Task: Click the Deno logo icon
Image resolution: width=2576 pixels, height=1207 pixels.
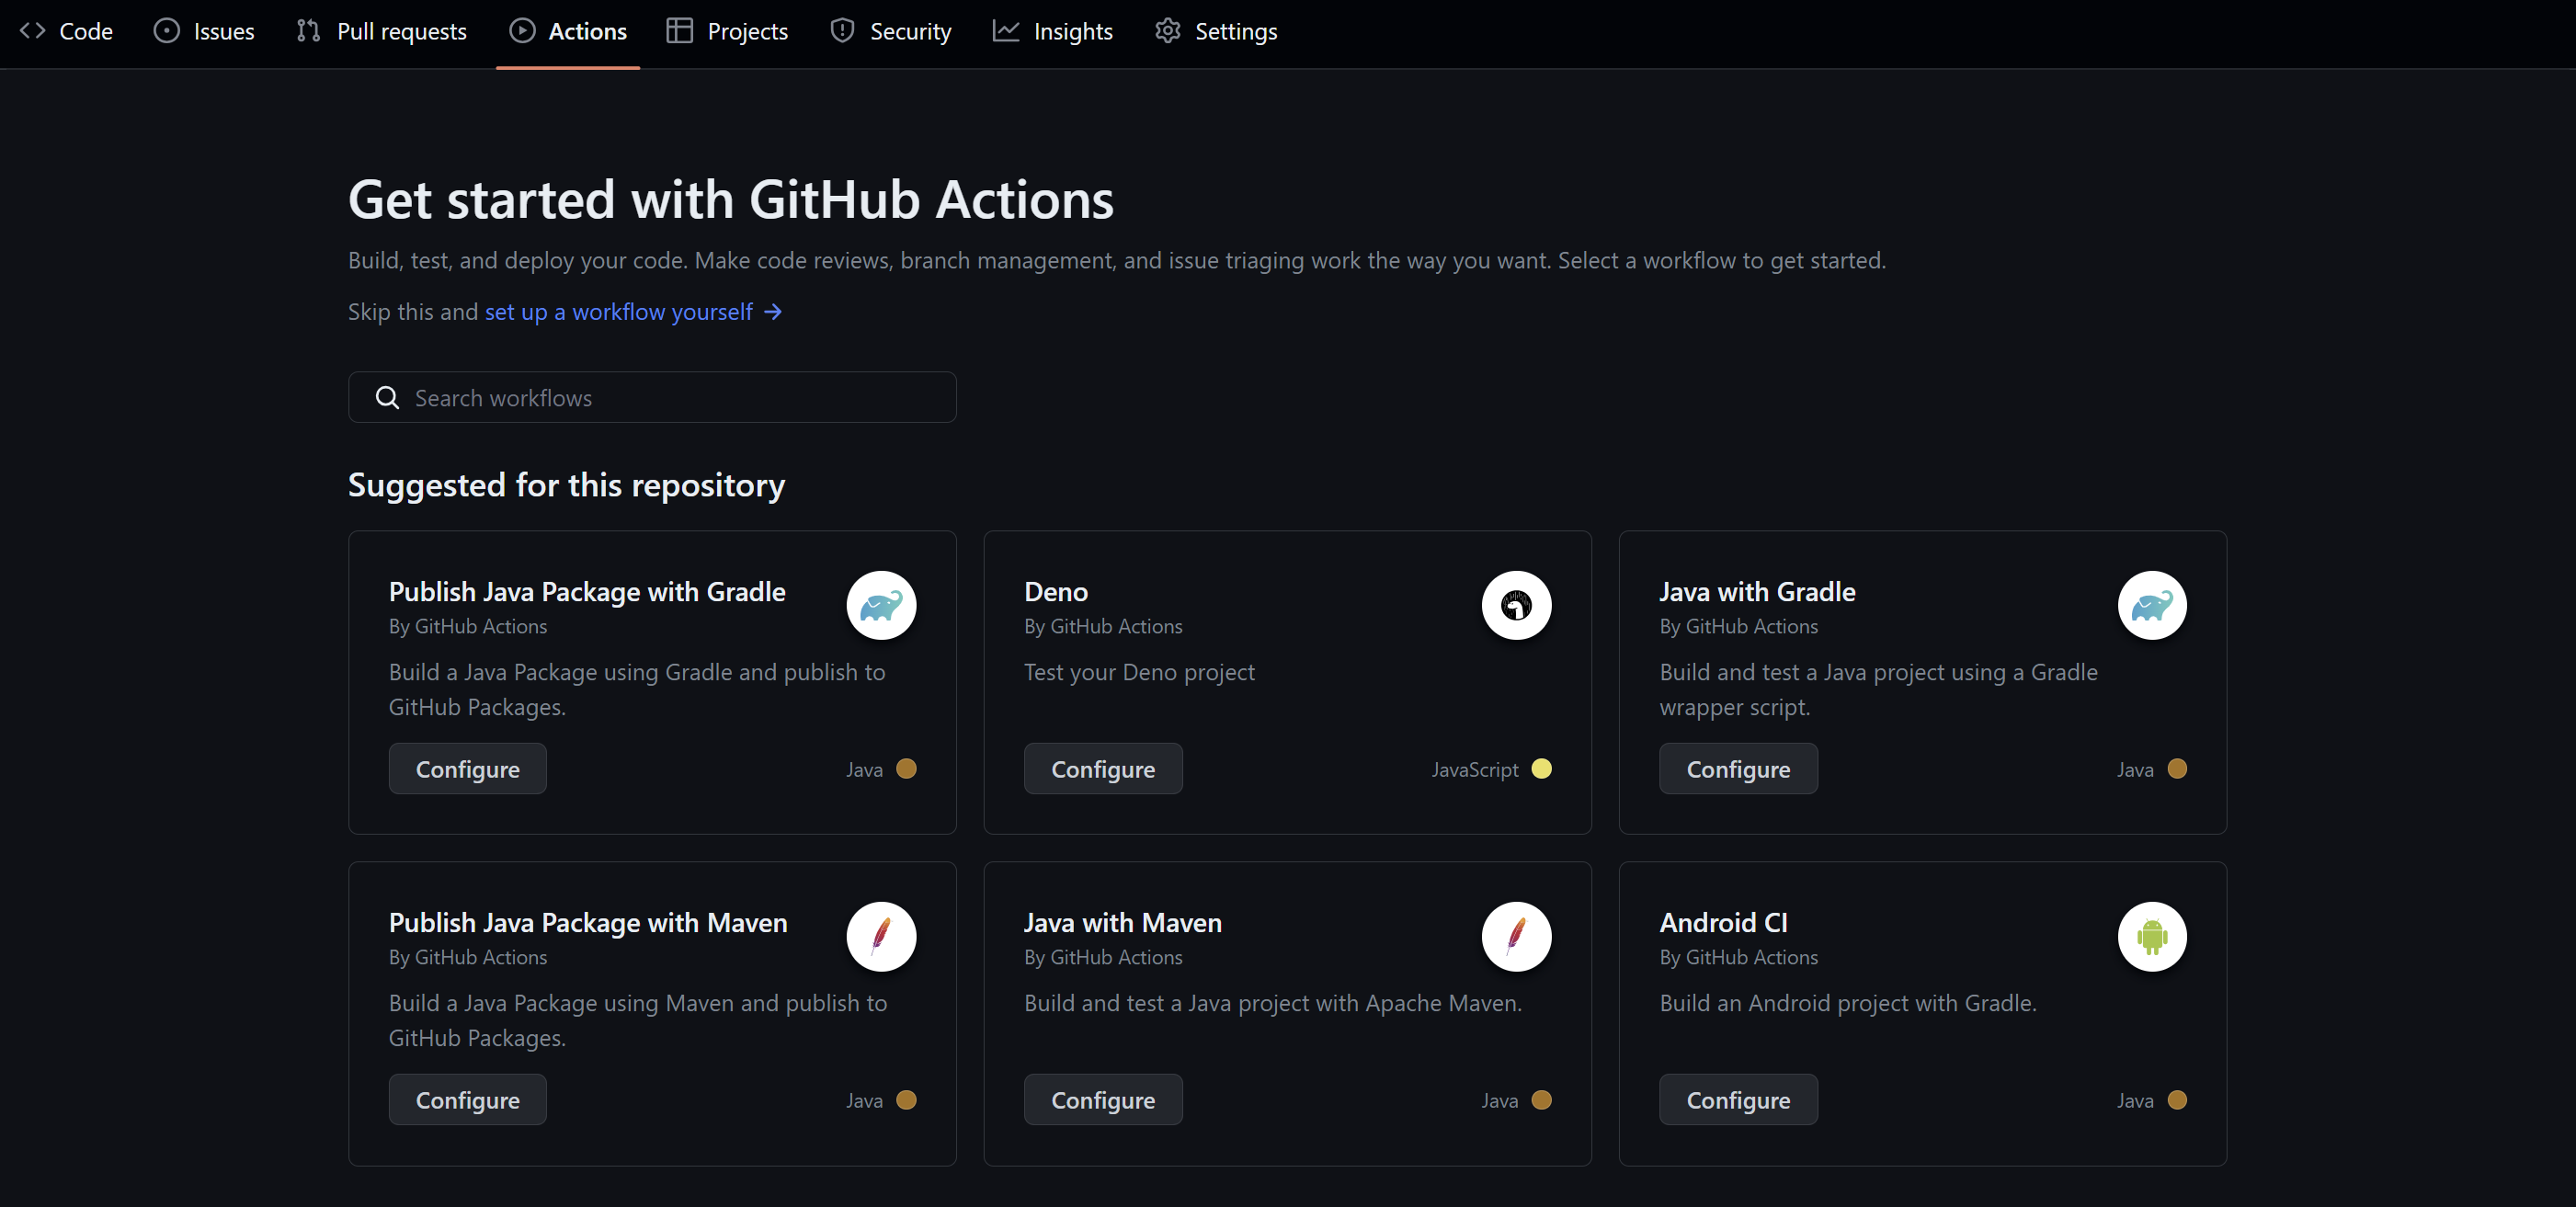Action: tap(1516, 605)
